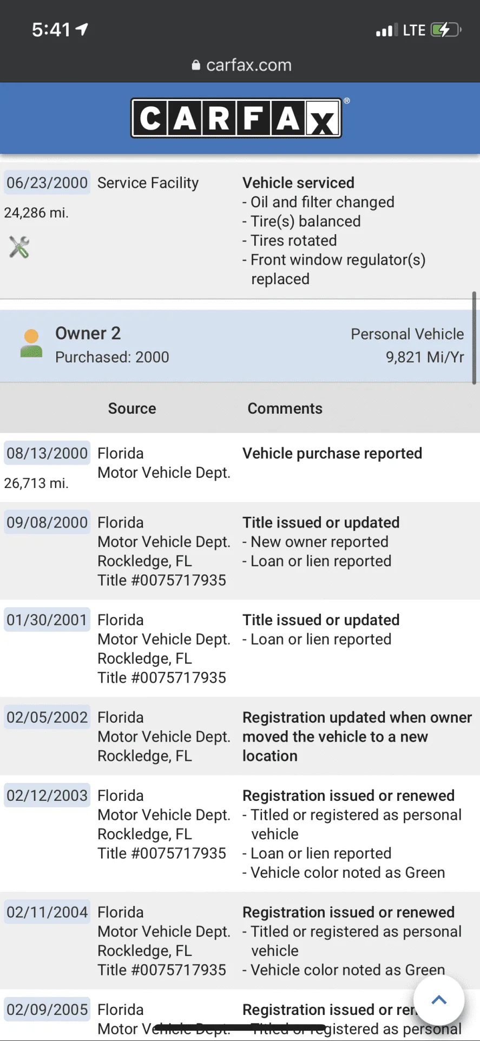Tap the 01/30/2001 date badge
480x1041 pixels.
[47, 620]
